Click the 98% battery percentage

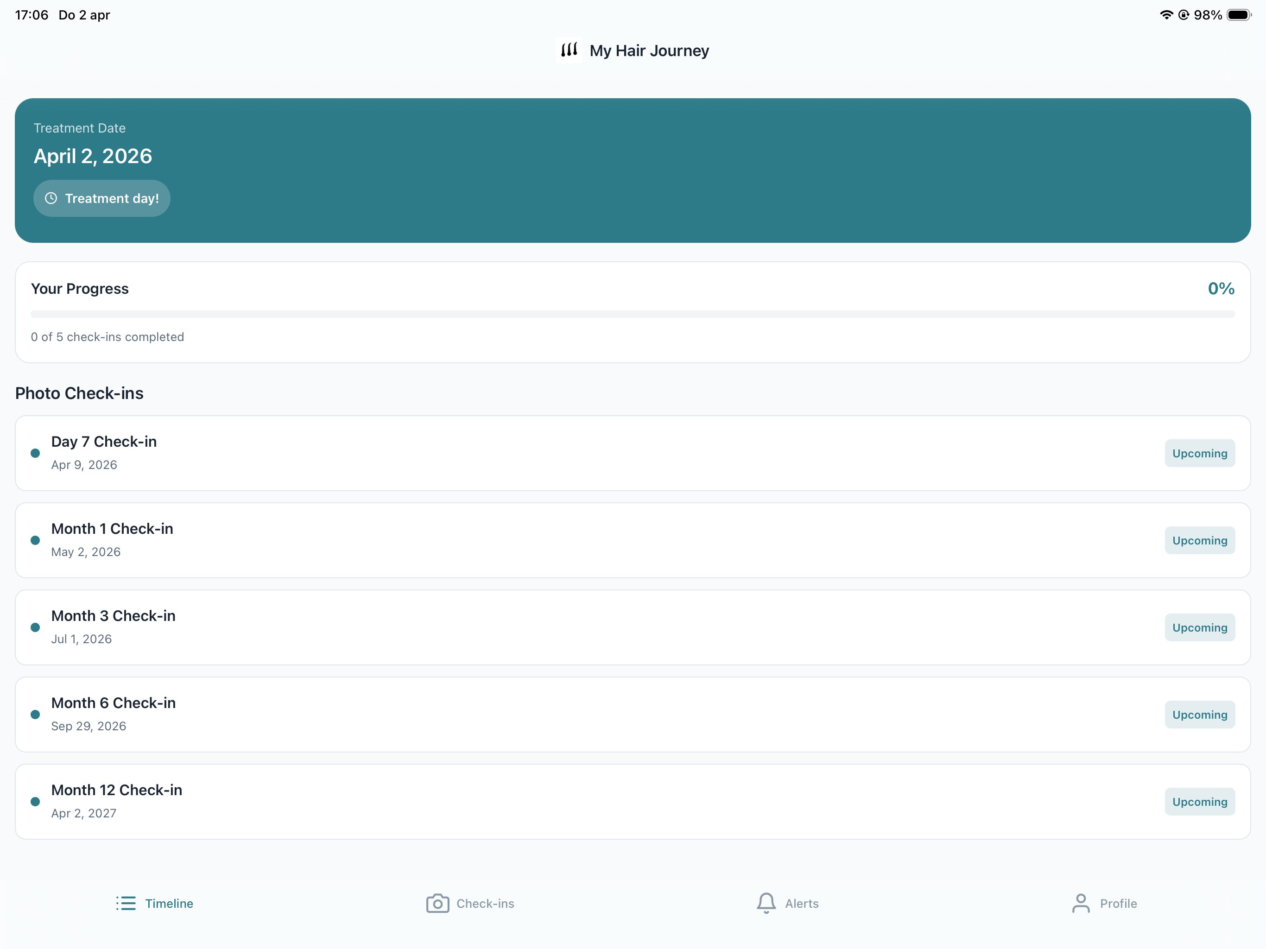pos(1208,15)
